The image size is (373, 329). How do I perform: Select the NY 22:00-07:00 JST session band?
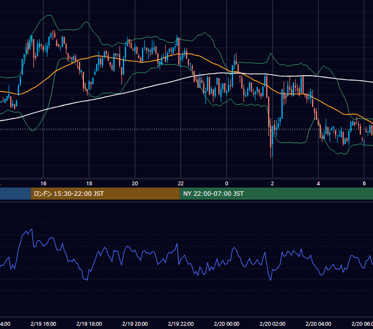276,194
